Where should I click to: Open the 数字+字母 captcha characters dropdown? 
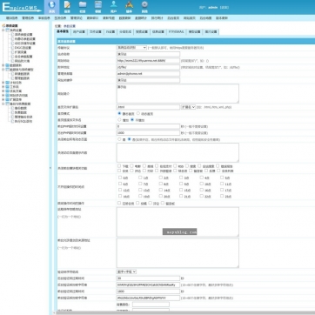[126, 271]
